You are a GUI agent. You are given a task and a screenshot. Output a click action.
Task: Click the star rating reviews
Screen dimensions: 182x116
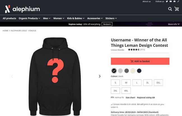tap(136, 50)
